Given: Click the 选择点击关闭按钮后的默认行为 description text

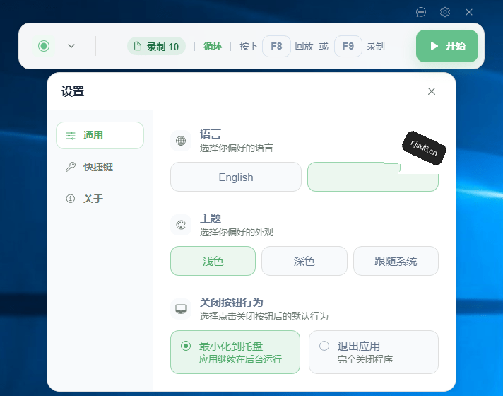Looking at the screenshot, I should 264,316.
